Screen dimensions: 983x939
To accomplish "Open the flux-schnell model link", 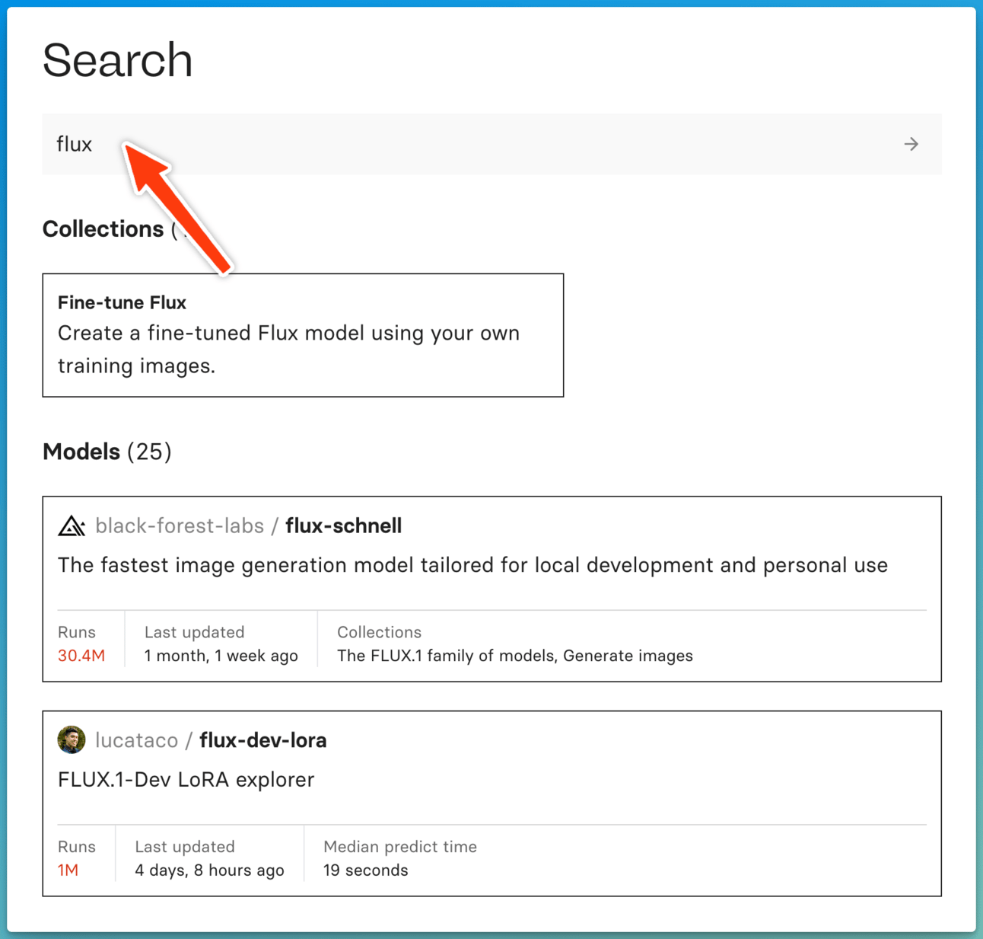I will pyautogui.click(x=344, y=526).
